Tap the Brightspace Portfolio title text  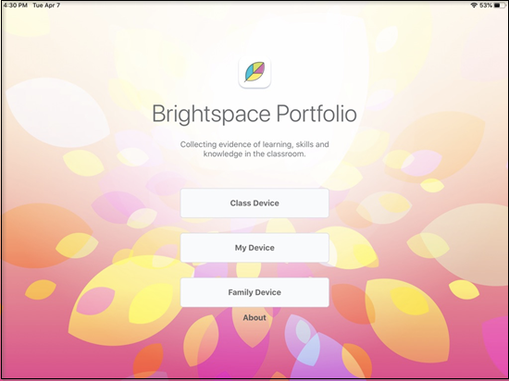point(254,114)
